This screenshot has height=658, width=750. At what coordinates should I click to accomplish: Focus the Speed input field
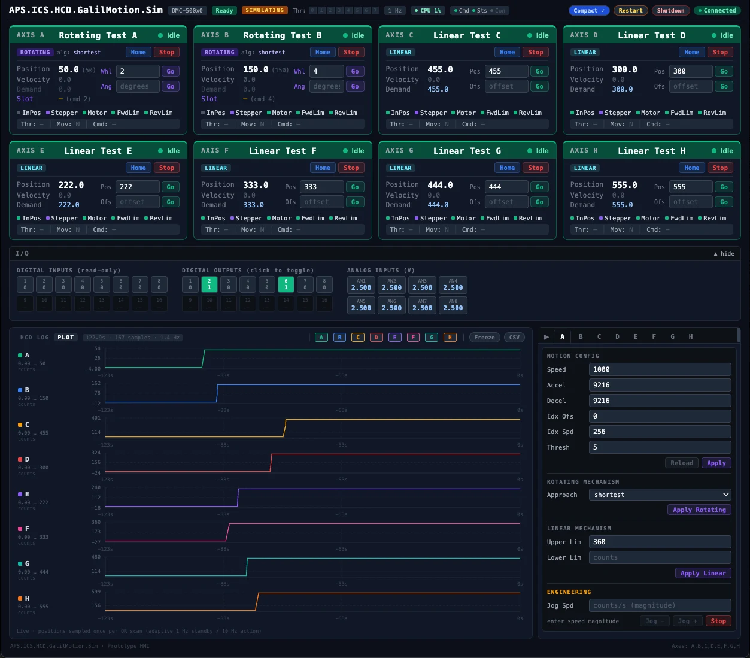click(x=660, y=369)
